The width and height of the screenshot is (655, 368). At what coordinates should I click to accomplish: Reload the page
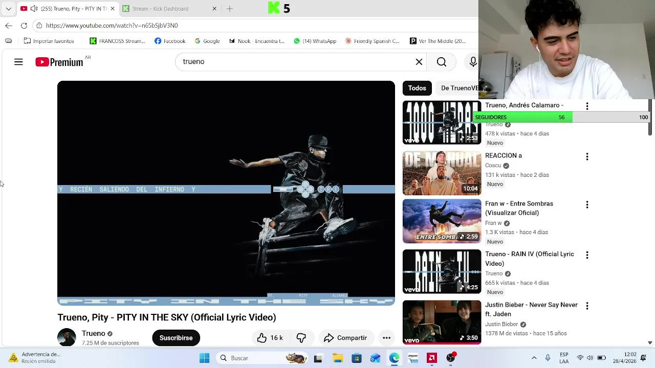(24, 26)
